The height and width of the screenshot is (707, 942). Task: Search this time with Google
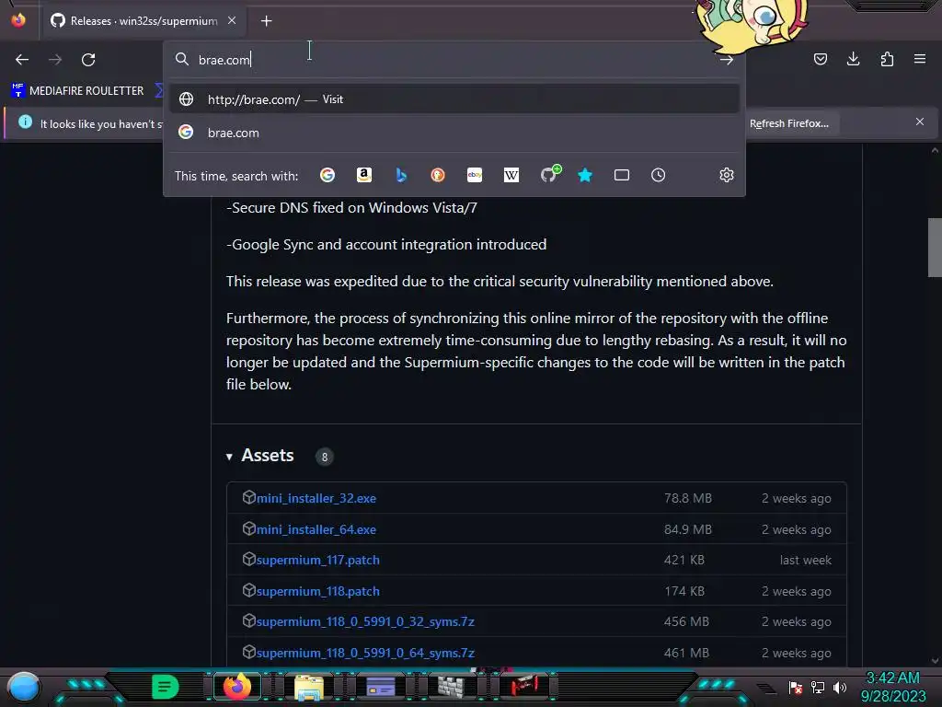coord(327,175)
